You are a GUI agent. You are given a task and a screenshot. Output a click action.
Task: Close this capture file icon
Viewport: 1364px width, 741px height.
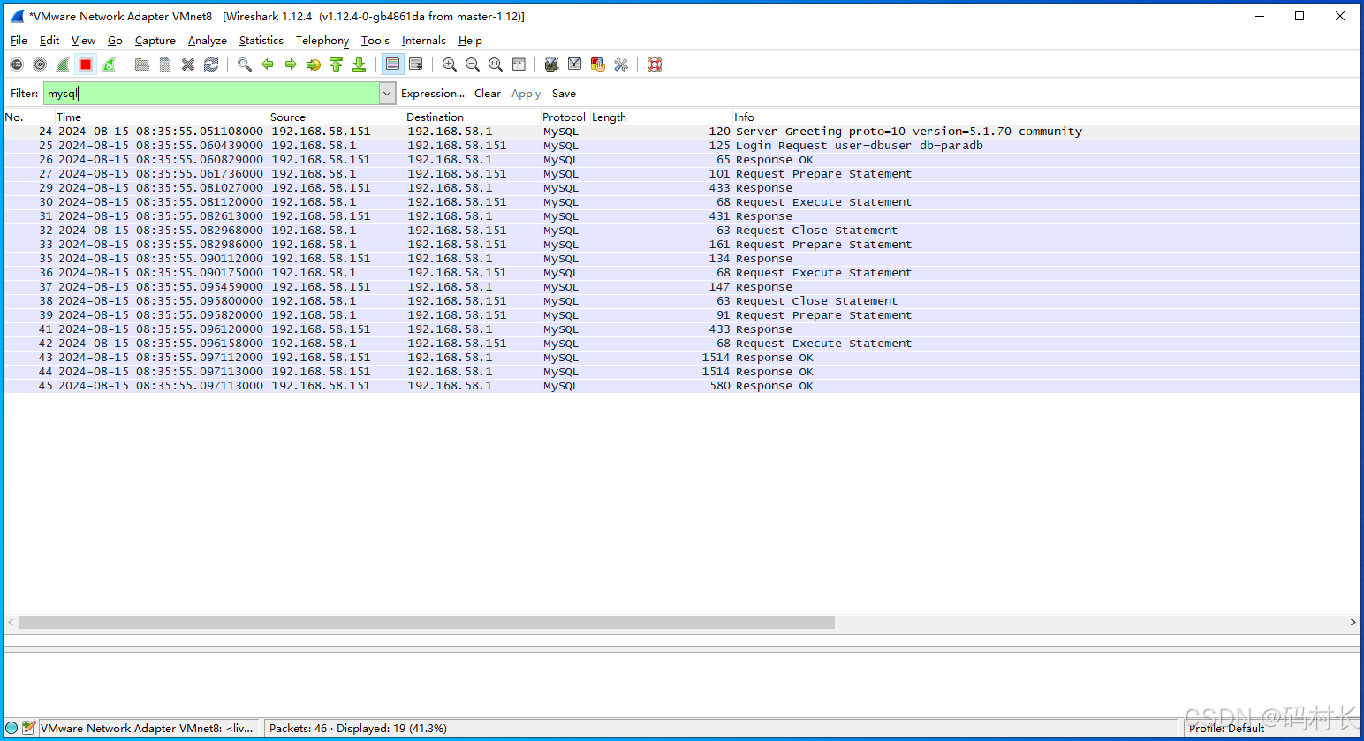coord(188,64)
